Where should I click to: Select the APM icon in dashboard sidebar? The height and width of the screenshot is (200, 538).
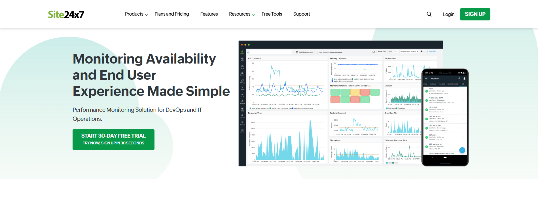(x=242, y=67)
